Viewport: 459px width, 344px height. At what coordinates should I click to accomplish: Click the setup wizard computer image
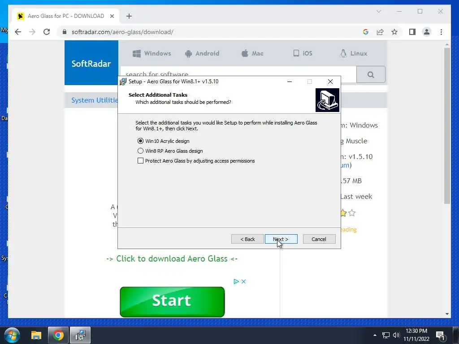point(327,100)
